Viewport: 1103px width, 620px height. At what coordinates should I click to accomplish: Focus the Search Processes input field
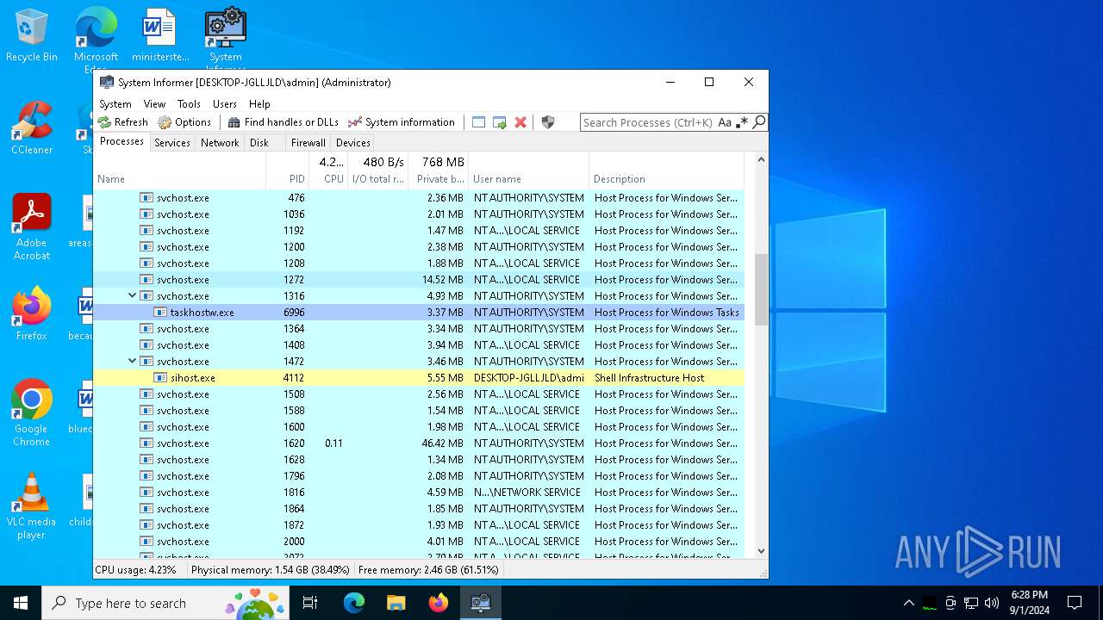coord(648,122)
